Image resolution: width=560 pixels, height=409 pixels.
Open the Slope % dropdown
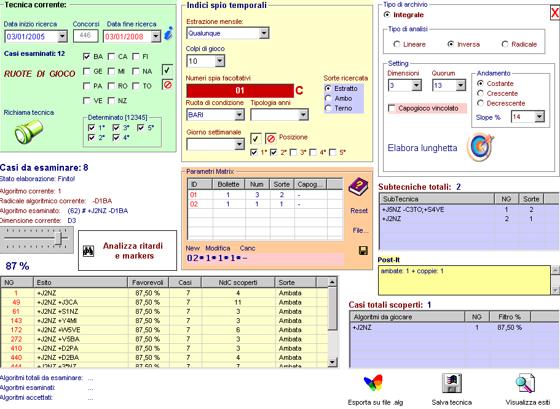tap(539, 117)
